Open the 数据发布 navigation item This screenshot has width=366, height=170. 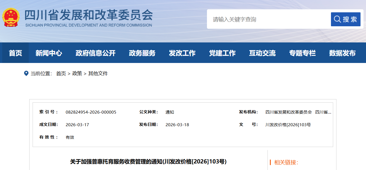pos(342,53)
